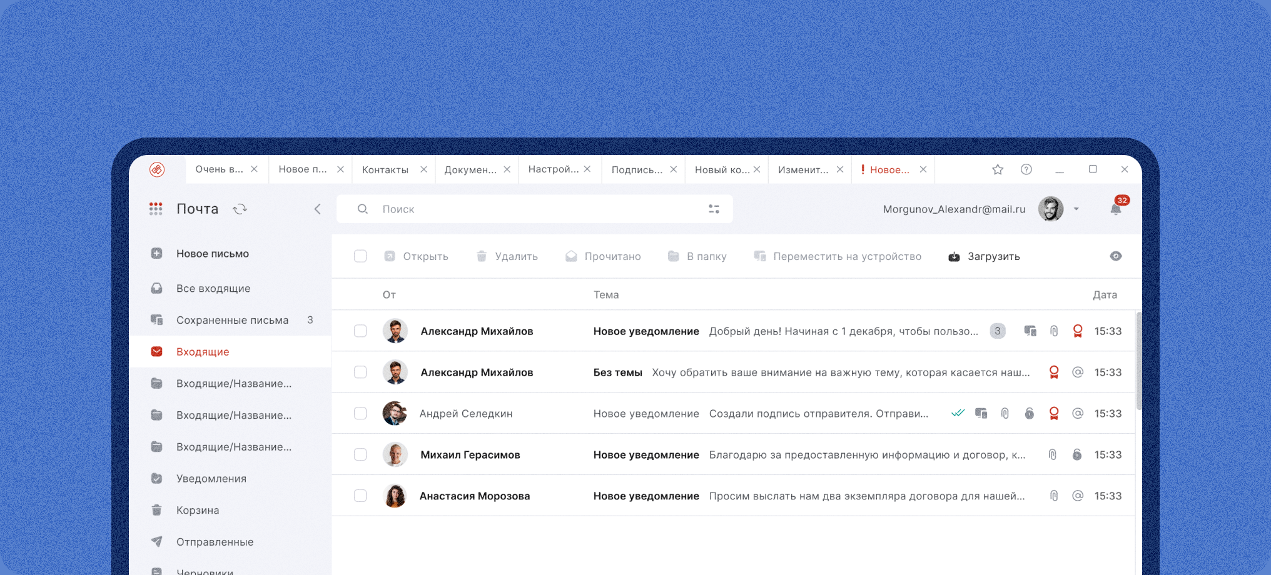Open help question mark icon
1271x575 pixels.
pos(1026,169)
